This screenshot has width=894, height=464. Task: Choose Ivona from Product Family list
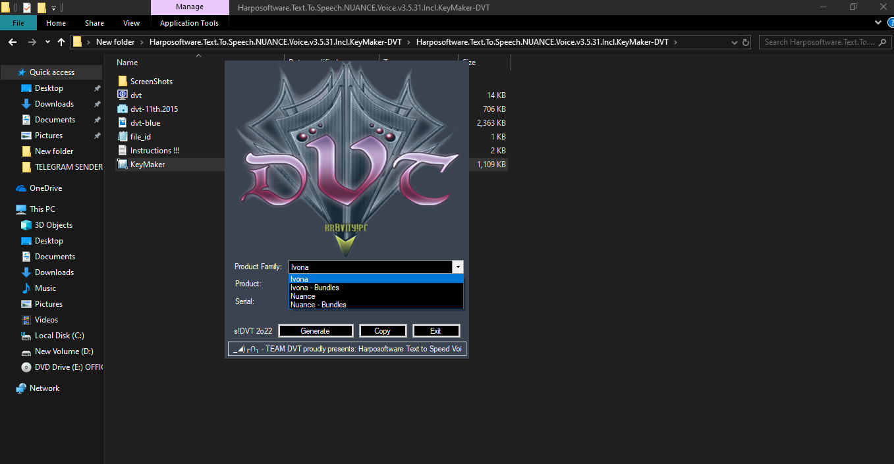[x=376, y=279]
